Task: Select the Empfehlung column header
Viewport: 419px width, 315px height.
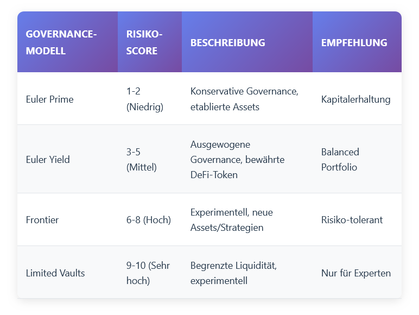Action: click(x=354, y=43)
